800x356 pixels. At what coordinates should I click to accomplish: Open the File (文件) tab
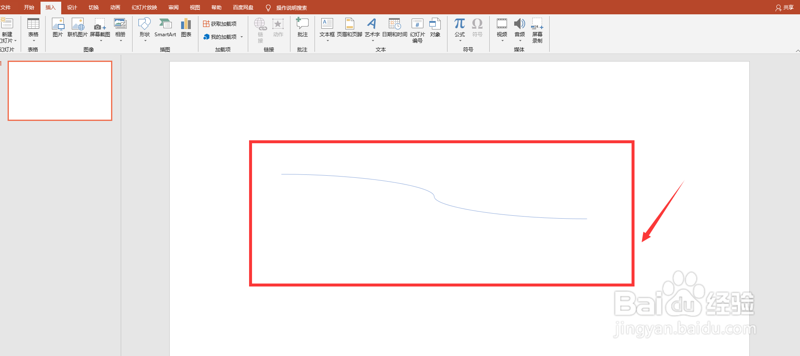coord(5,8)
